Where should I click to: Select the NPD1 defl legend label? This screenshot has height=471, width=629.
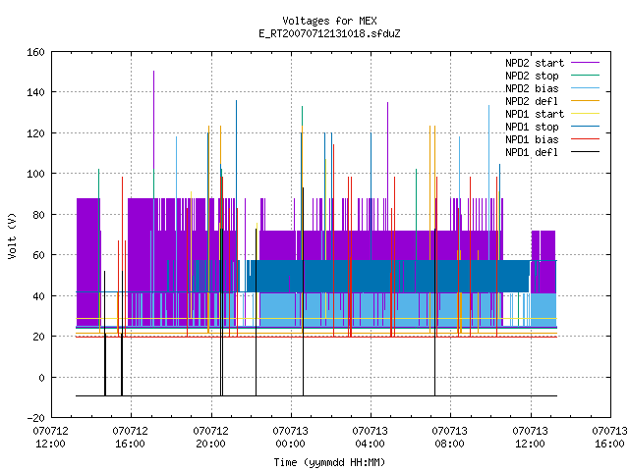(532, 152)
